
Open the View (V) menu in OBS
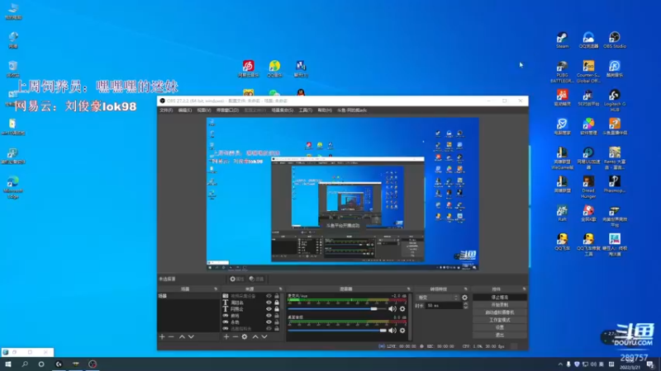[204, 110]
